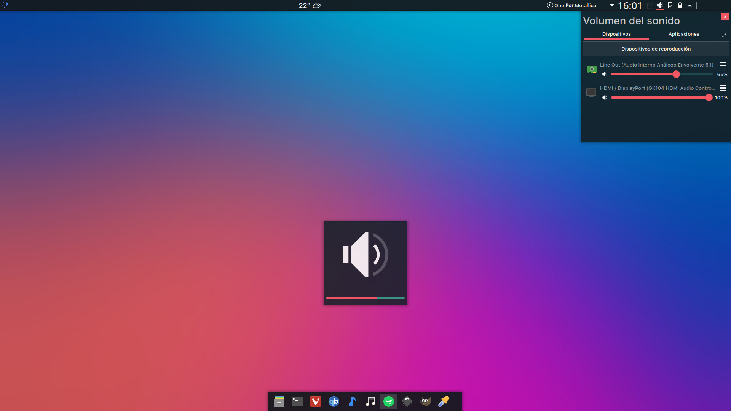Click the Line Out sound card icon

tap(591, 69)
